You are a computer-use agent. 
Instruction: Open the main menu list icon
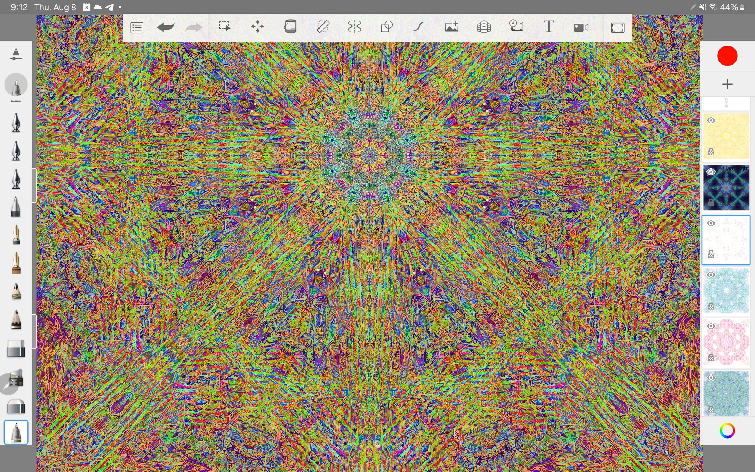click(137, 27)
